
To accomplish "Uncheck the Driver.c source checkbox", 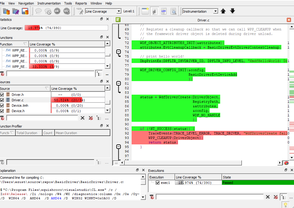I will pos(2,100).
